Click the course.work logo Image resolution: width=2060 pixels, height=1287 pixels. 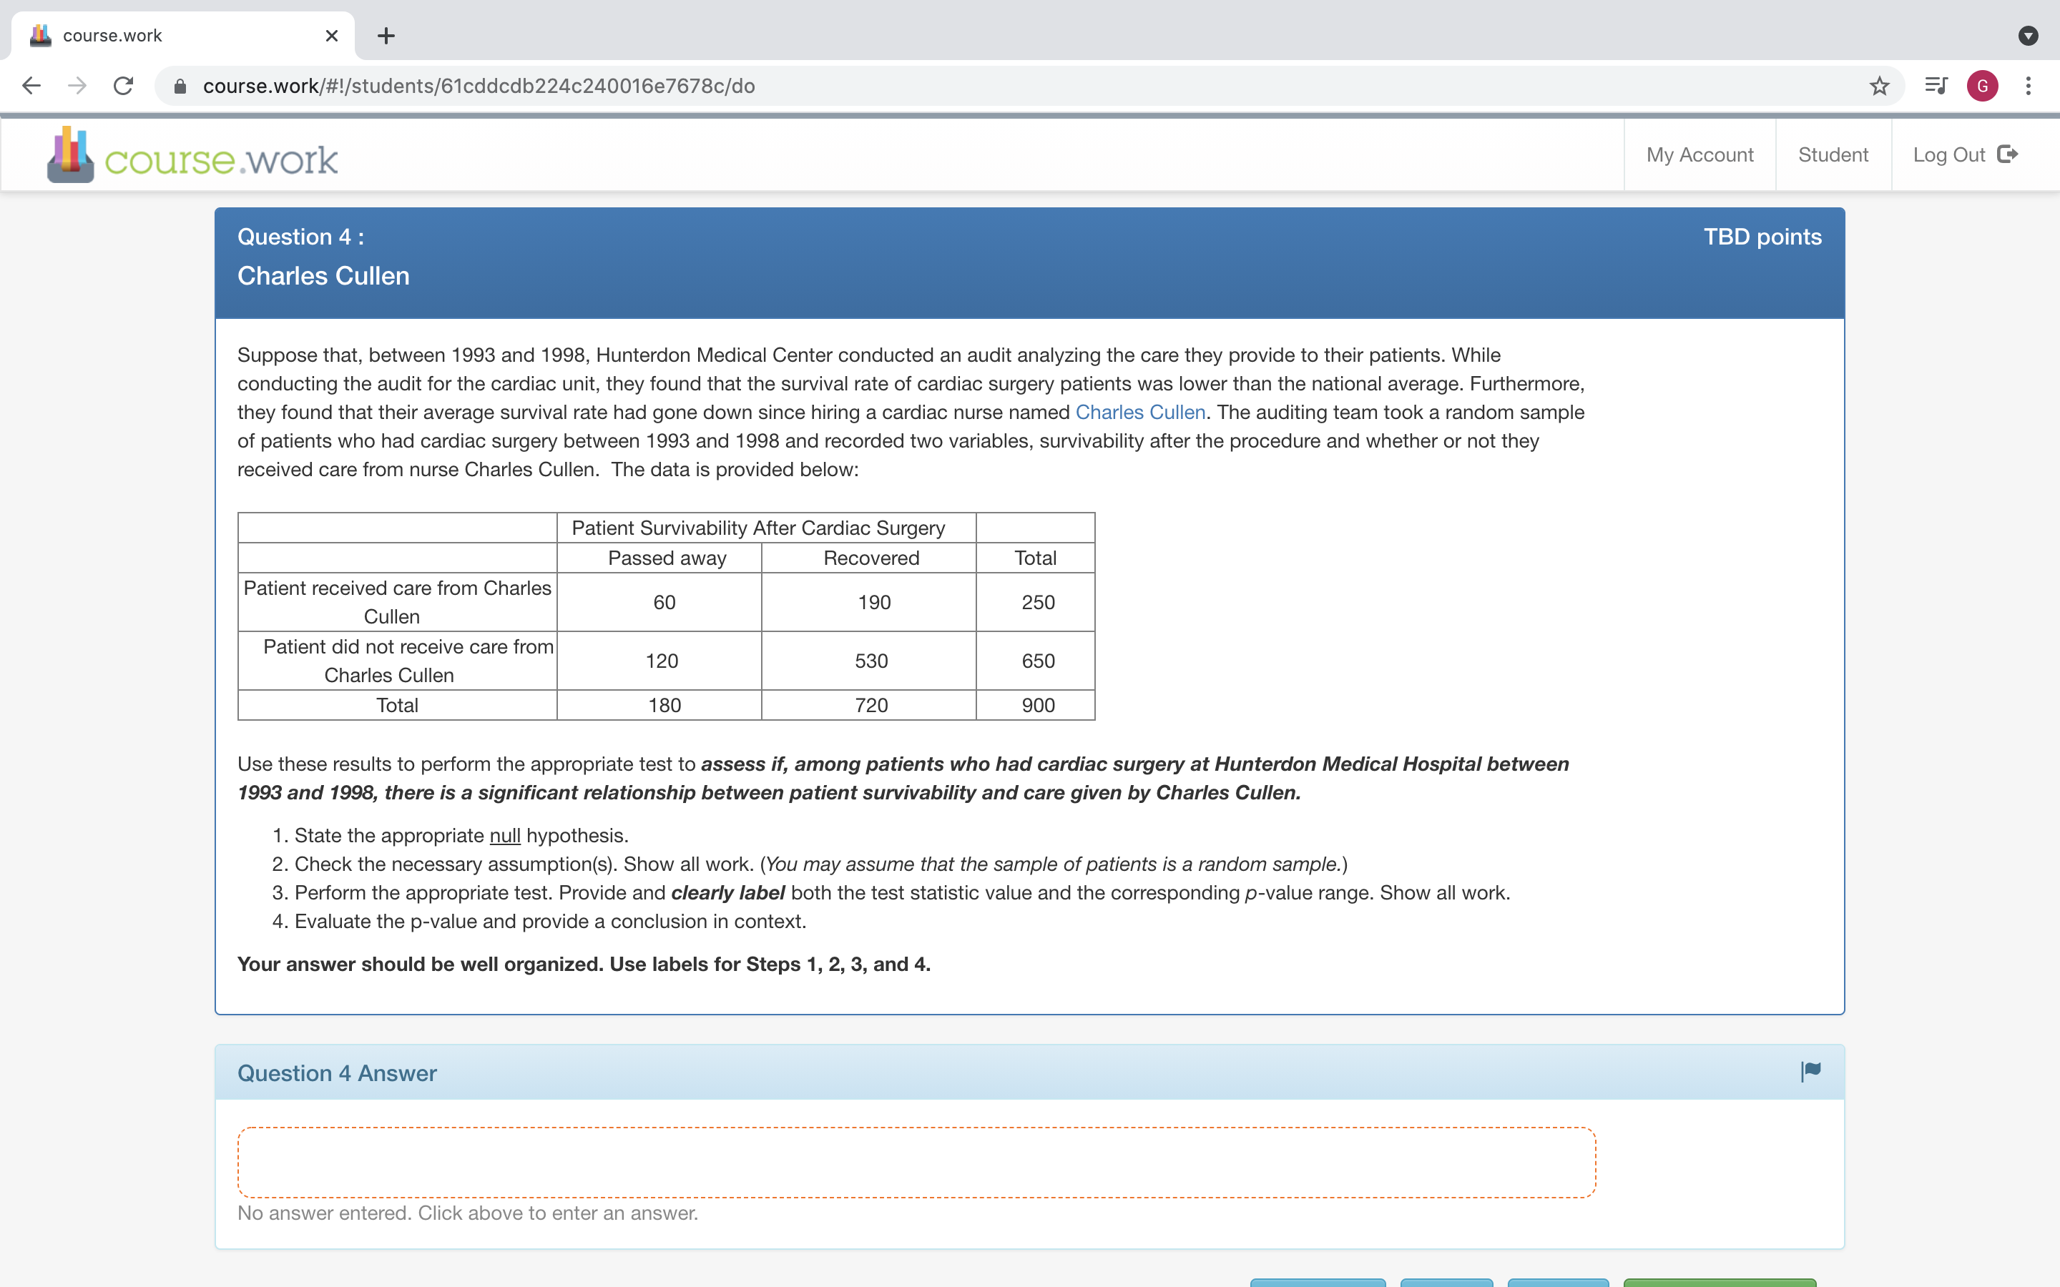pos(192,157)
